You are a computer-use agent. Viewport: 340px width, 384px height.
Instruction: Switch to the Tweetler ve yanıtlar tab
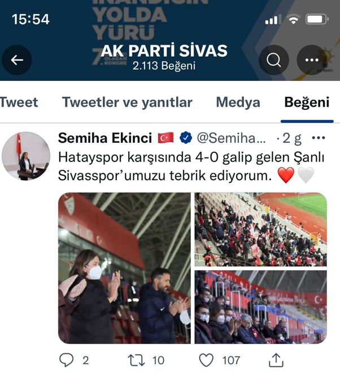127,102
